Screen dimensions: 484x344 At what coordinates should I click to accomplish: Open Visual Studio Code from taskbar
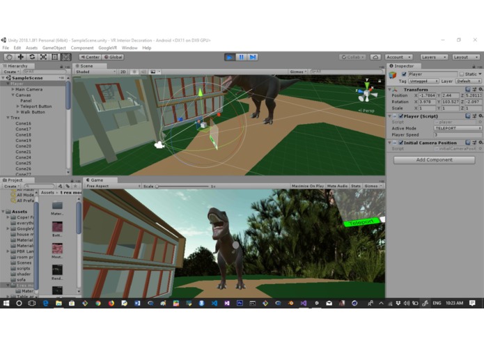tap(214, 304)
